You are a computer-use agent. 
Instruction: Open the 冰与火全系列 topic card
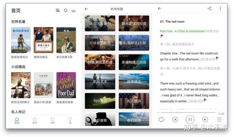pyautogui.click(x=100, y=23)
